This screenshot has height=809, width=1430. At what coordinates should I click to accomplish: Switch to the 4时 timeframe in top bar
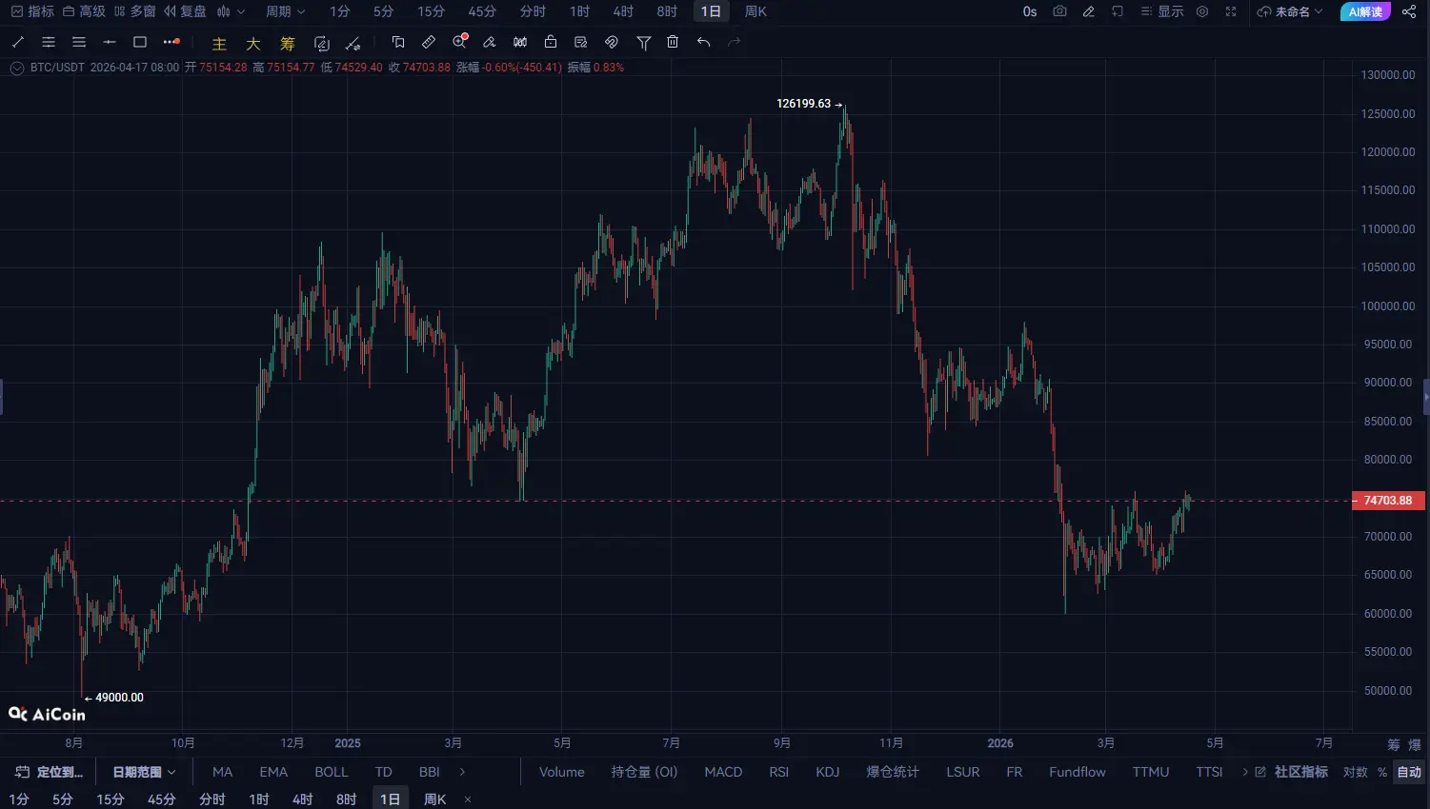click(623, 11)
